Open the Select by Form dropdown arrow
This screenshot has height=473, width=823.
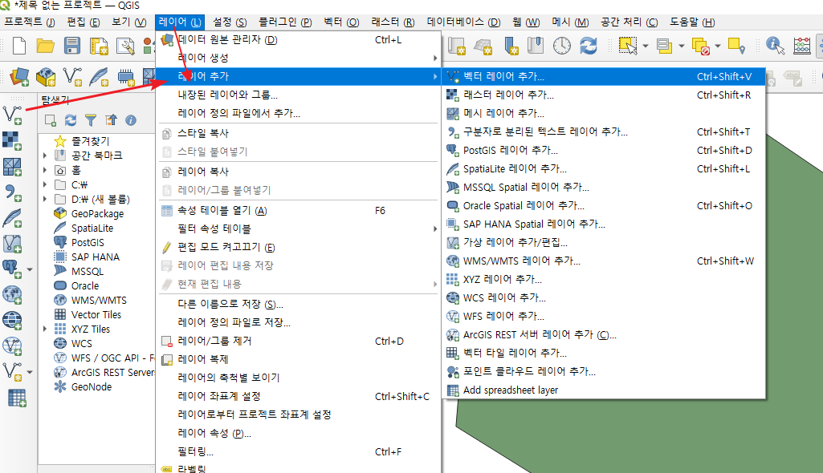click(682, 46)
